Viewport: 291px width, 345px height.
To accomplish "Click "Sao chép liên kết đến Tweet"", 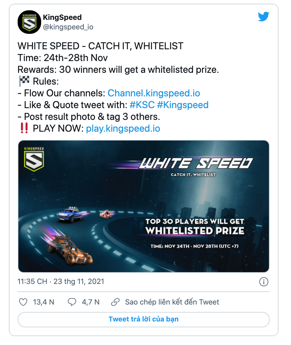I will click(172, 302).
